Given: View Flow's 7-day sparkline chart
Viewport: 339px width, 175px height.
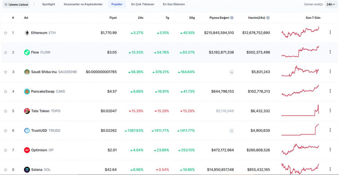Looking at the screenshot, I should point(300,52).
